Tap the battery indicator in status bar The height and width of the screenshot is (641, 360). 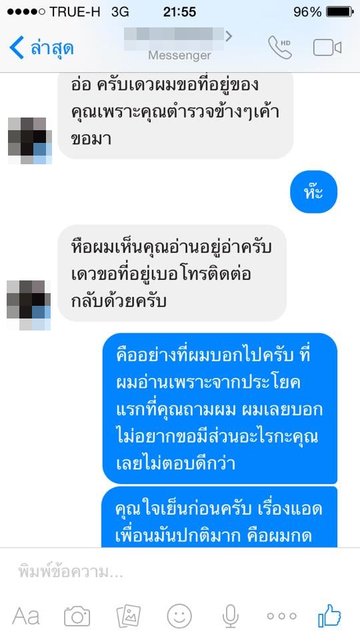tap(339, 12)
